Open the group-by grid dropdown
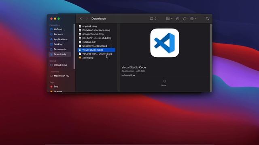259x145 pixels. 169,19
